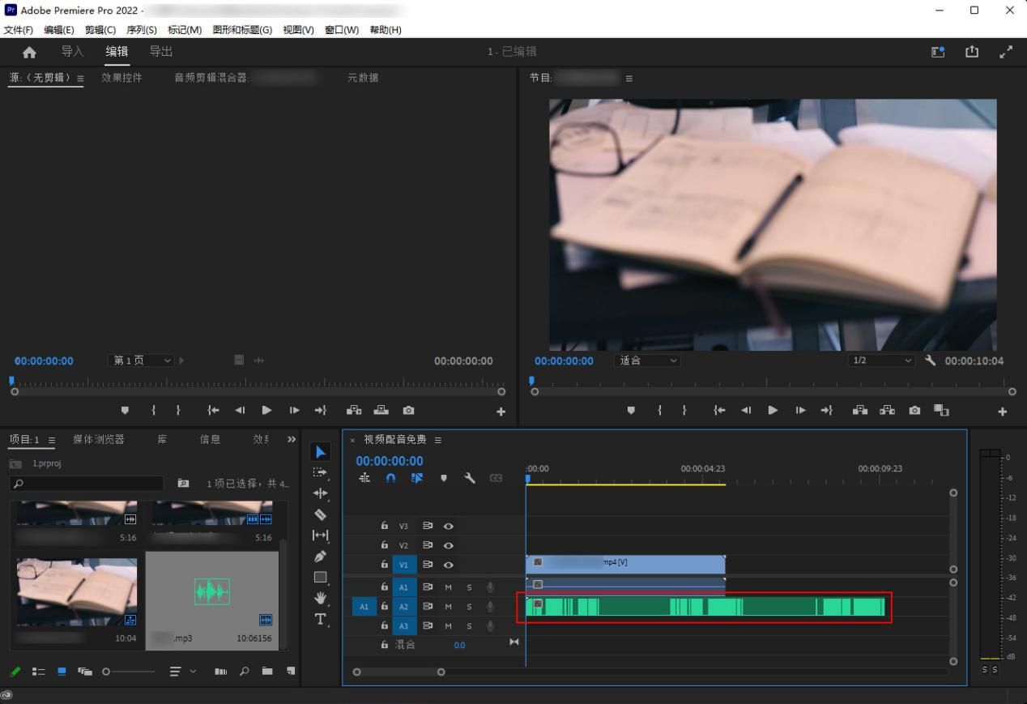Viewport: 1027px width, 704px height.
Task: Toggle Snap in timeline (magnet)
Action: [391, 478]
